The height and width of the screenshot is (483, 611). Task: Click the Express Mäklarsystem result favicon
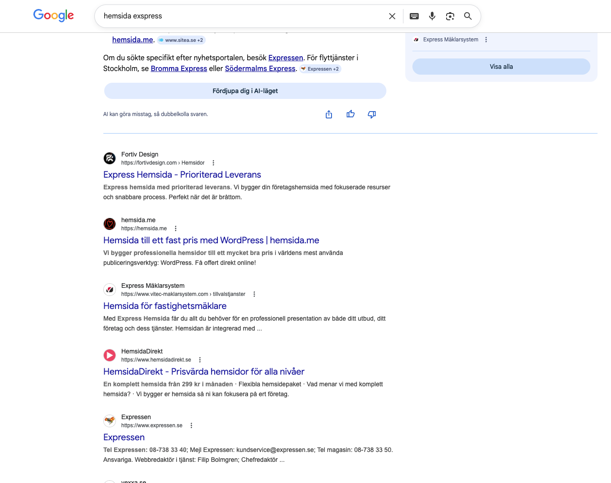[110, 290]
